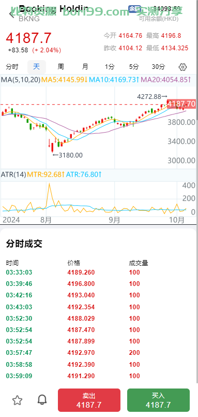Switch to 1分 chart interval
This screenshot has width=198, height=417.
110,67
